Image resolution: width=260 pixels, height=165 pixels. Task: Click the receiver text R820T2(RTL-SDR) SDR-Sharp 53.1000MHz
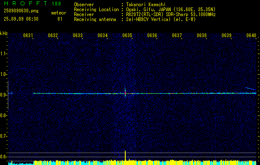[171, 14]
